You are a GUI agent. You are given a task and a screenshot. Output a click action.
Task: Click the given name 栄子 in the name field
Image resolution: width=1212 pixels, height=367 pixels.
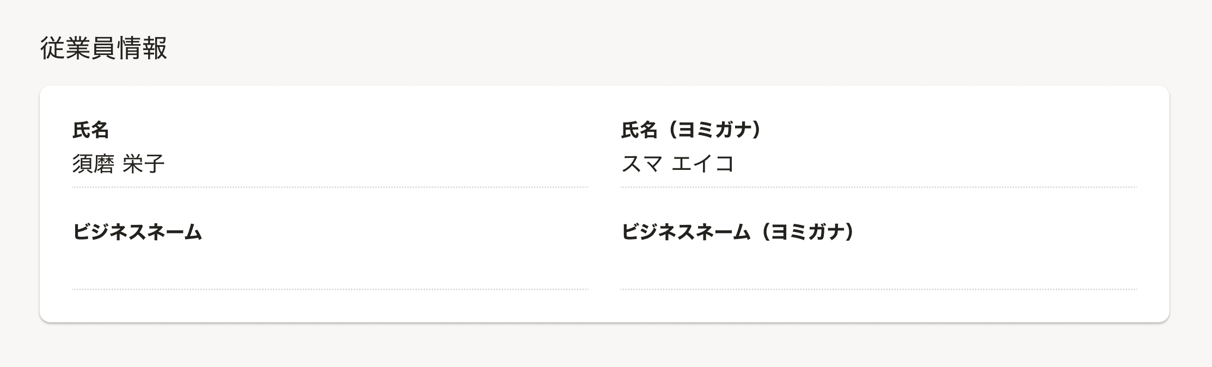coord(144,161)
